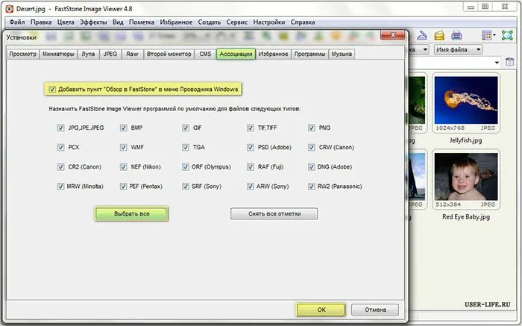Image resolution: width=522 pixels, height=326 pixels.
Task: Click the 'Выбрать все' button
Action: 131,214
